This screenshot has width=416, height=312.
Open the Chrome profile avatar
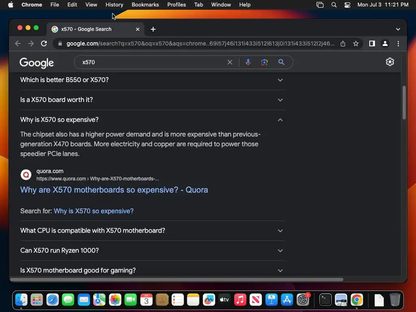click(385, 43)
